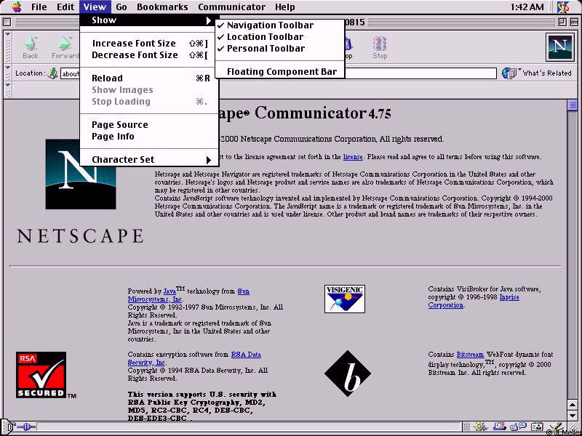Click the Visigenic logo image
The height and width of the screenshot is (436, 582).
(x=344, y=299)
